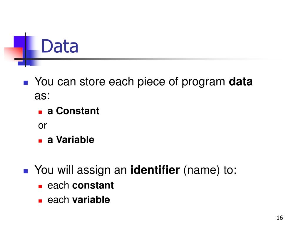The height and width of the screenshot is (225, 301).
Task: Click the text "a Constant"
Action: click(x=73, y=111)
